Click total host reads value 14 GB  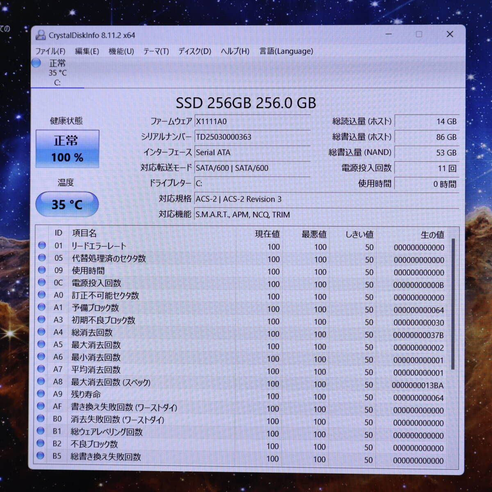426,121
